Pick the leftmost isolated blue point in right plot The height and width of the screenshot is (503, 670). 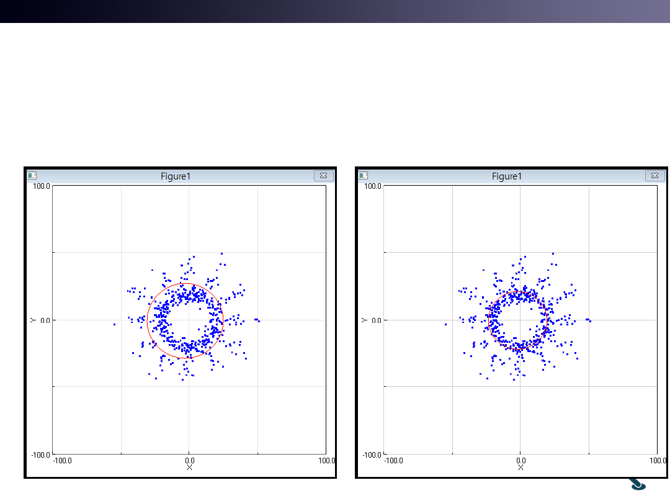tap(445, 324)
